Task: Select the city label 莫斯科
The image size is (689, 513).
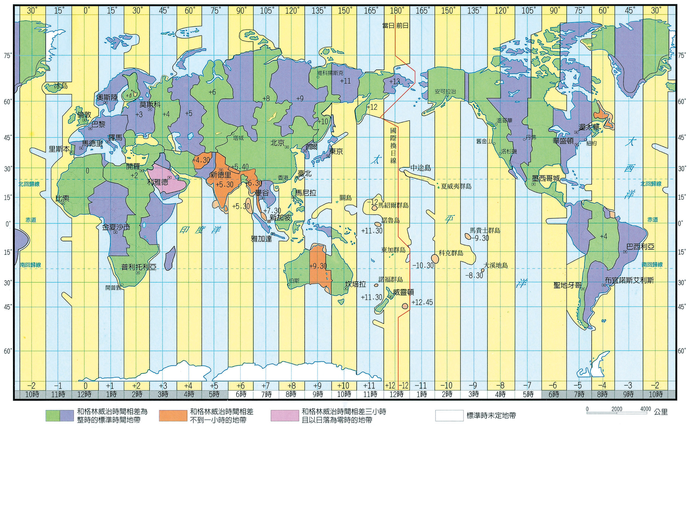Action: point(150,105)
